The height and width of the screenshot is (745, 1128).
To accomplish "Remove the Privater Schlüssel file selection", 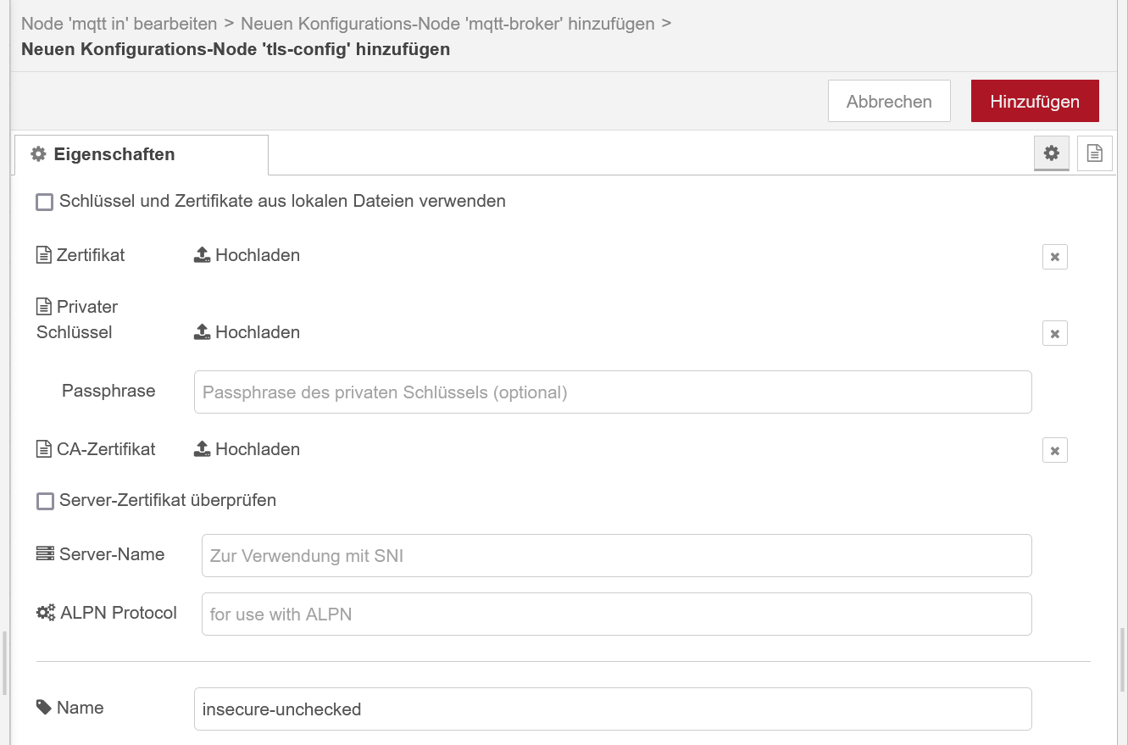I will pos(1054,333).
